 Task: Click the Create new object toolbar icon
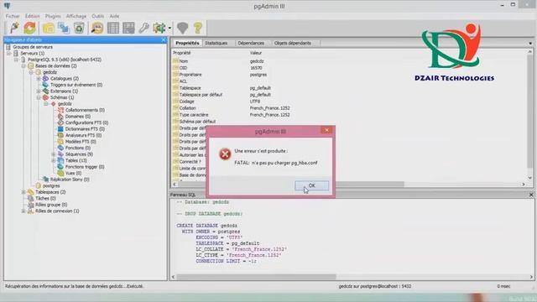pos(64,28)
